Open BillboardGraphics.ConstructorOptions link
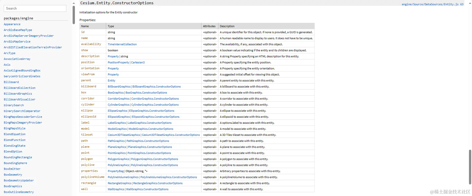 coord(157,87)
